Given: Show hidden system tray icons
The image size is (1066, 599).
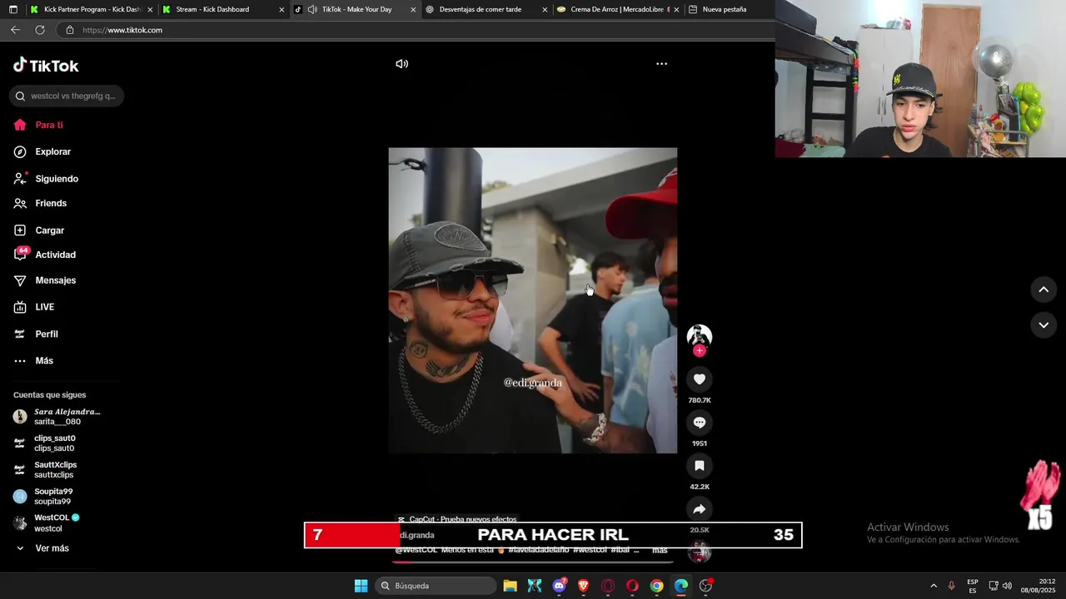Looking at the screenshot, I should [934, 586].
